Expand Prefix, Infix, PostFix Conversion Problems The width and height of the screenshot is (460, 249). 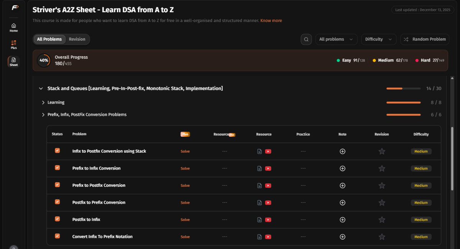point(43,115)
